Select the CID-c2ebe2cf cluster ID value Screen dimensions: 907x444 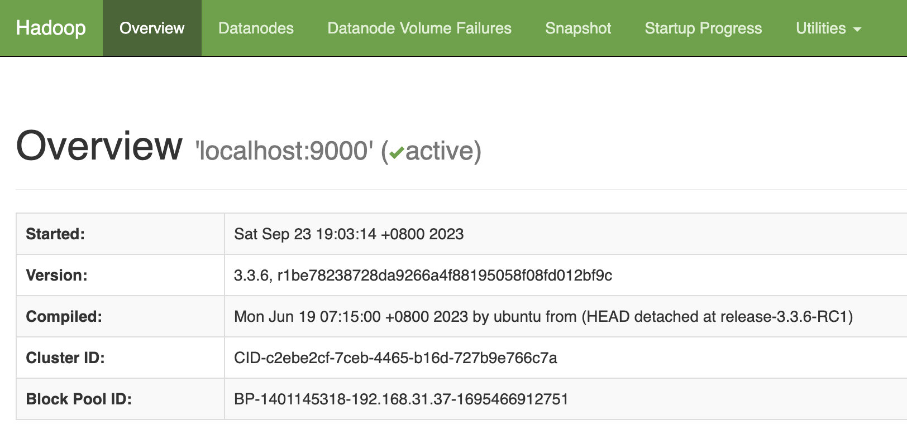pyautogui.click(x=395, y=358)
